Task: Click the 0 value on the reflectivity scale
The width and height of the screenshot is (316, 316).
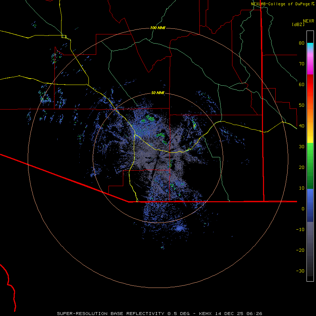Action: pos(303,209)
